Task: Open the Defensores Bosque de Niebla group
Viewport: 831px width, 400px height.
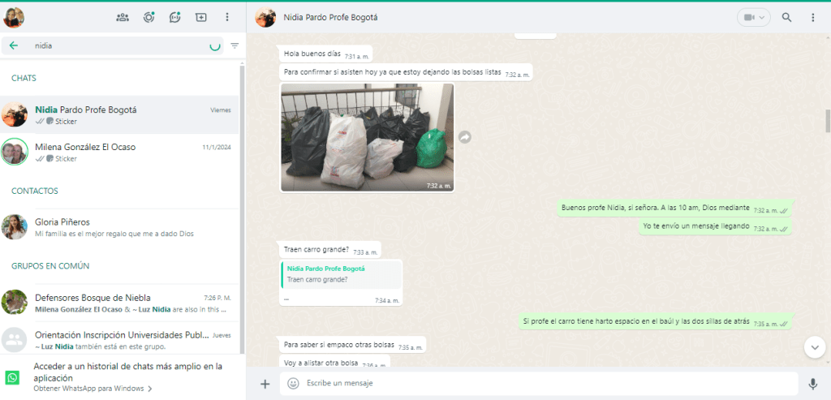Action: (x=122, y=303)
